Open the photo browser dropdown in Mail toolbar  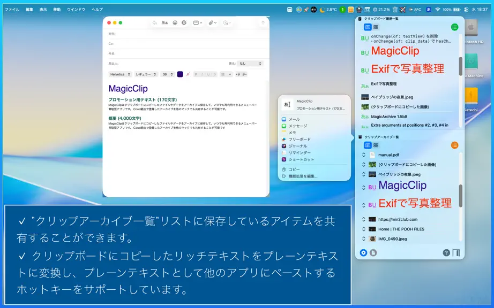point(227,22)
